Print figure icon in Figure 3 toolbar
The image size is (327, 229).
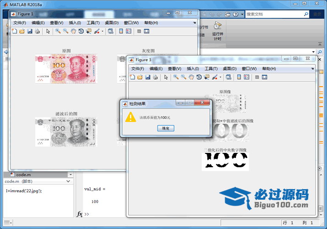tap(155, 77)
